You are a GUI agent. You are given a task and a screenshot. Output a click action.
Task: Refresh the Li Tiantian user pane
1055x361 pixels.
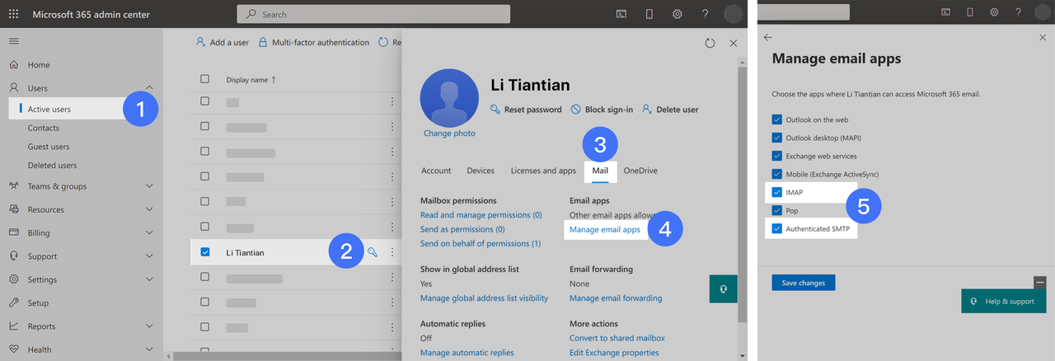point(710,43)
